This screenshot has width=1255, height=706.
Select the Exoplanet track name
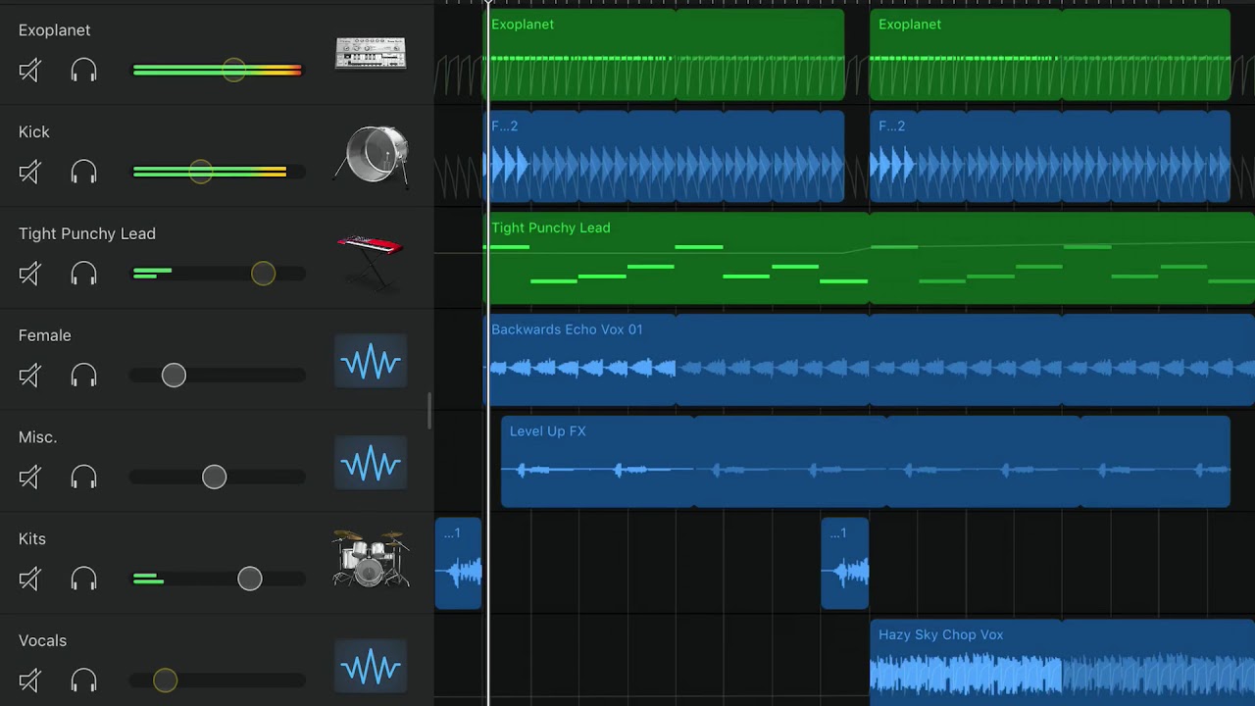pyautogui.click(x=54, y=30)
